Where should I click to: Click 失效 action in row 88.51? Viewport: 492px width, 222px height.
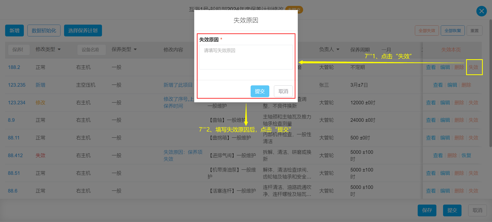coord(474,173)
